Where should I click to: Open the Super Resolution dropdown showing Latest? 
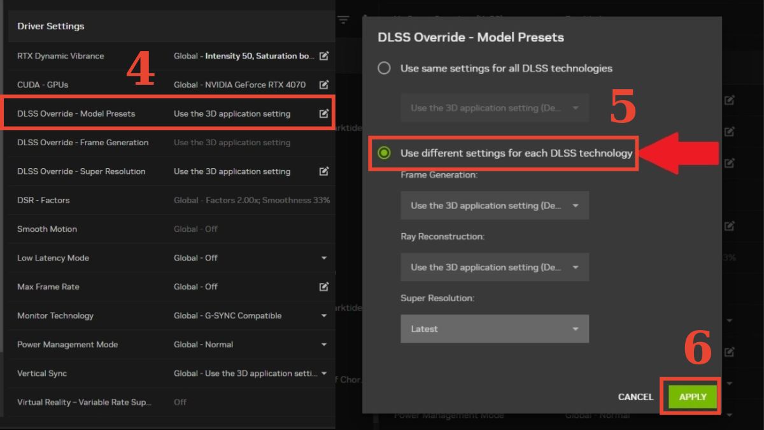click(x=495, y=329)
